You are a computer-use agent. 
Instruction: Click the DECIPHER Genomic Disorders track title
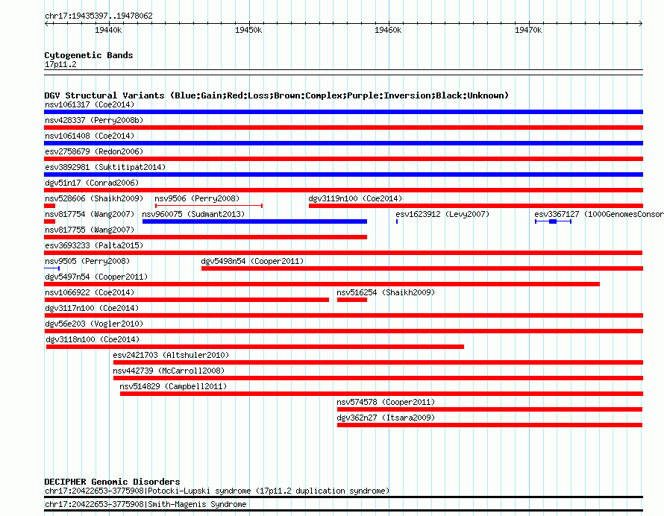pos(112,482)
